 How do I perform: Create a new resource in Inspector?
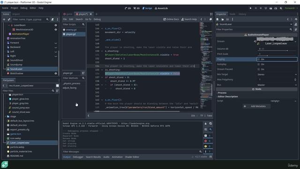tap(217, 19)
